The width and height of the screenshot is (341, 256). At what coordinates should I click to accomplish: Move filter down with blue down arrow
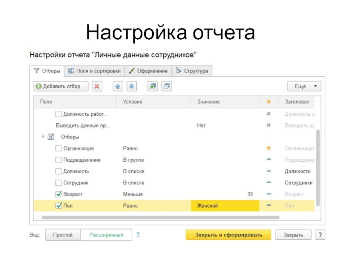[131, 86]
